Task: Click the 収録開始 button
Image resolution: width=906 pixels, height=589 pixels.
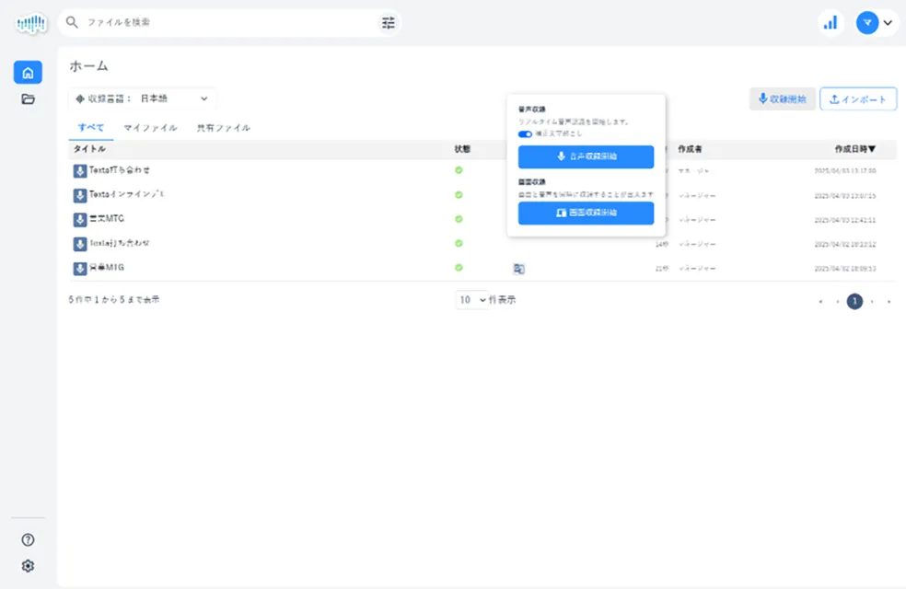Action: click(783, 98)
